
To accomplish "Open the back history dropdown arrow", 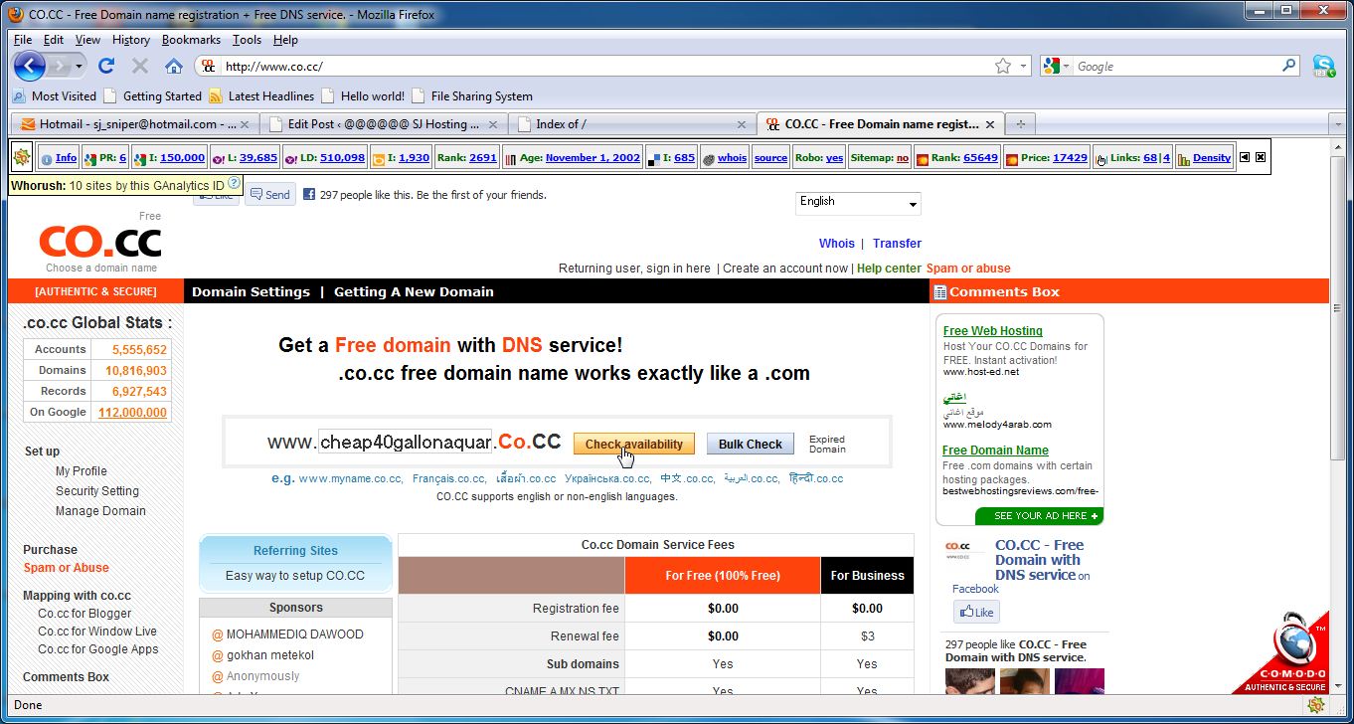I will [x=79, y=66].
